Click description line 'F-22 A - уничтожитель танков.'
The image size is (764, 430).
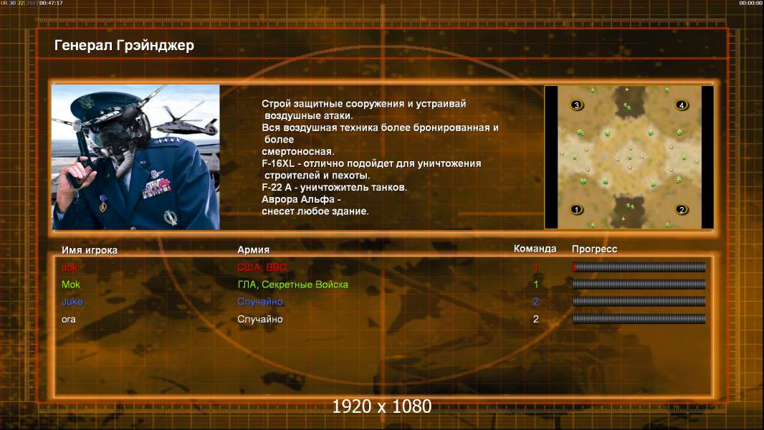(x=334, y=188)
